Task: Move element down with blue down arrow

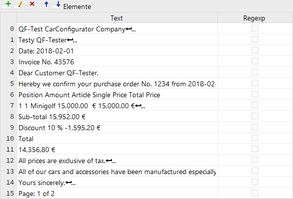Action: click(56, 5)
